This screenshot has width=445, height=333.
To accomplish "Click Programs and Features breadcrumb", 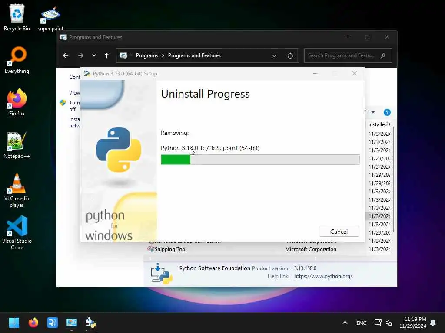I will 194,55.
